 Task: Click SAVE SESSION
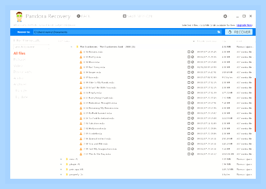138,16
